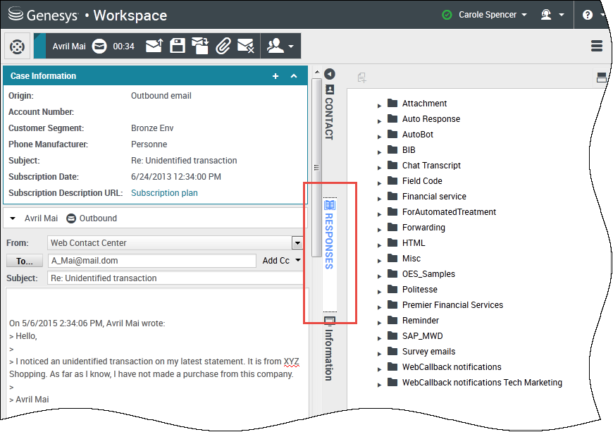The height and width of the screenshot is (432, 613).
Task: Click the interim send envelope icon
Action: tap(200, 47)
